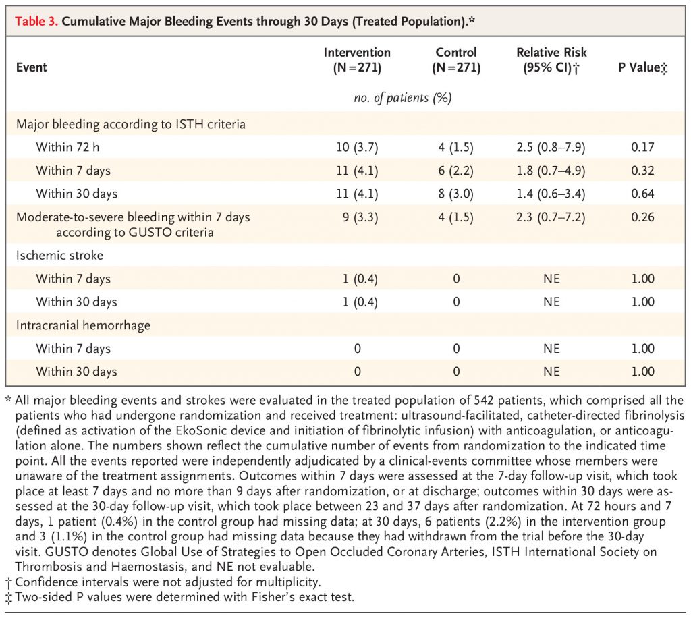Click the Moderate-to-severe bleeding GUSTO row label

pos(133,225)
